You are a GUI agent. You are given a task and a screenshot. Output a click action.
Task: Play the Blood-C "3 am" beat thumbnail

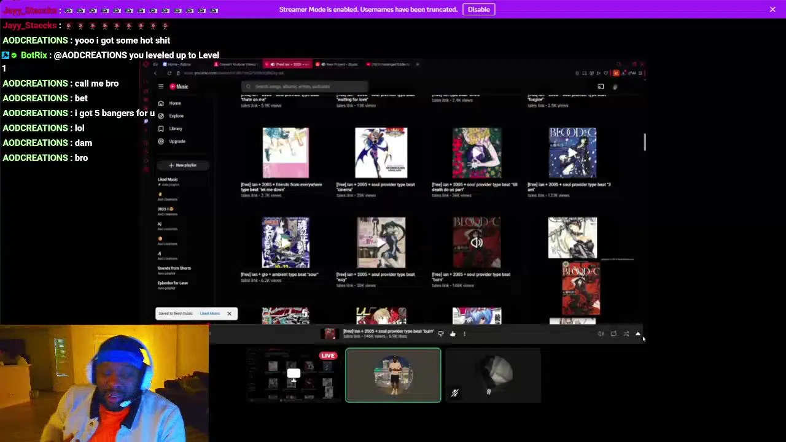572,153
